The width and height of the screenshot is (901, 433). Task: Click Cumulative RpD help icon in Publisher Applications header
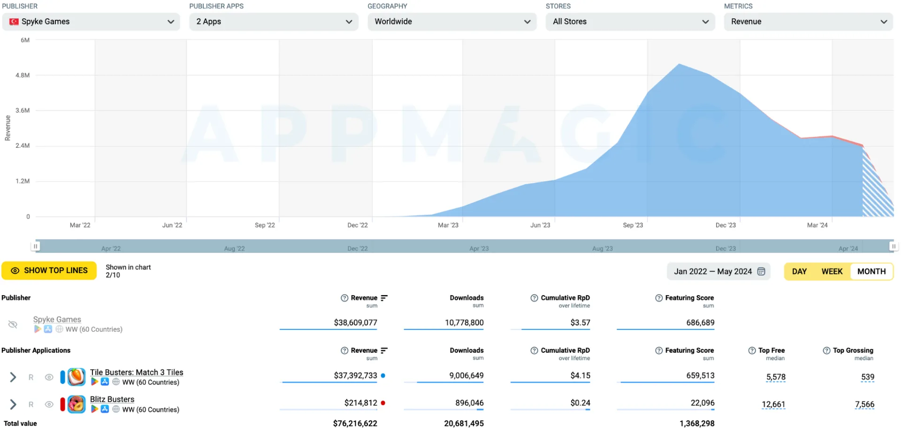click(534, 350)
